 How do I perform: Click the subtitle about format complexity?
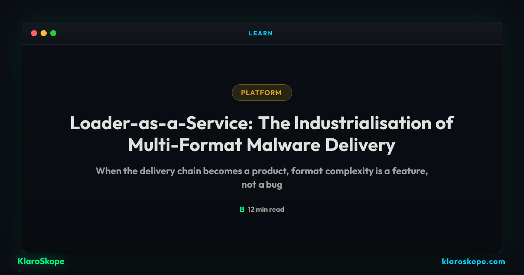coord(262,178)
